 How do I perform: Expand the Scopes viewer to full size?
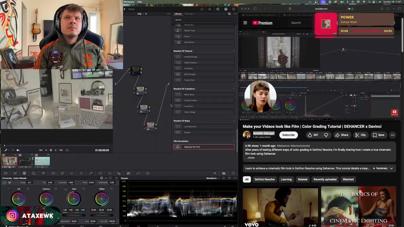pyautogui.click(x=229, y=178)
